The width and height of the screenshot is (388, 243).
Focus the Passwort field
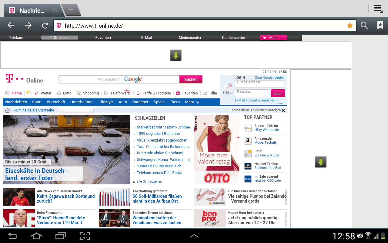pyautogui.click(x=252, y=93)
